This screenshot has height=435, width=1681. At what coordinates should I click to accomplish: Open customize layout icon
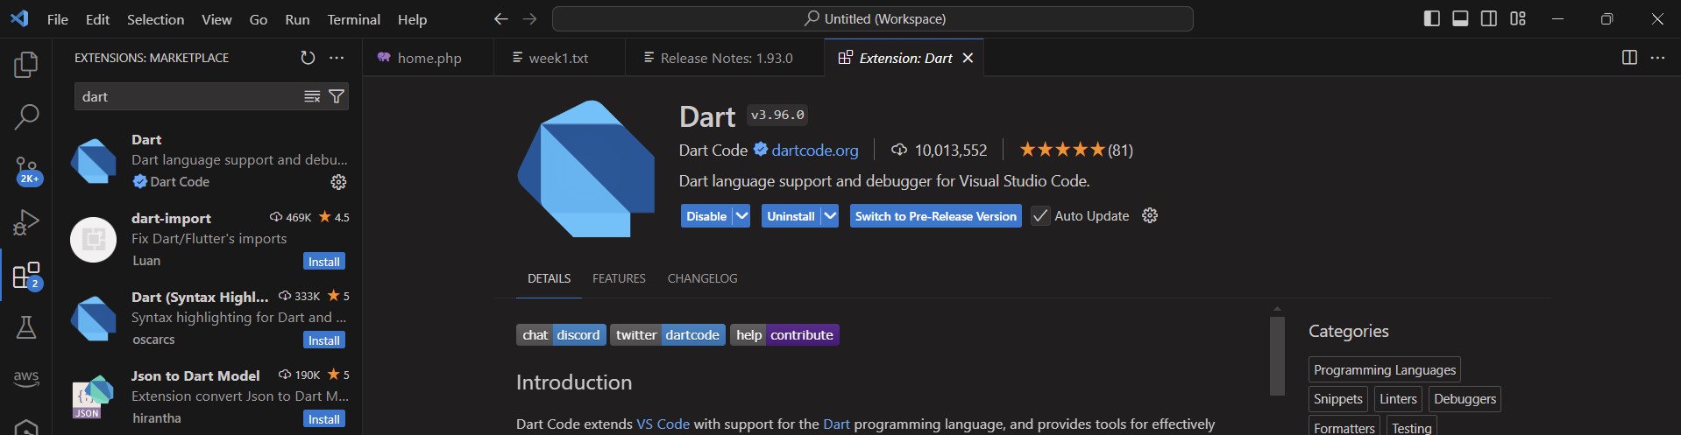pyautogui.click(x=1518, y=18)
